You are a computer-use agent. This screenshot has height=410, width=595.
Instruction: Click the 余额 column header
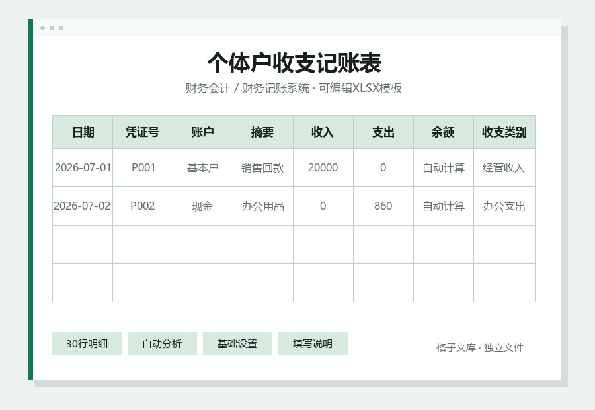444,132
